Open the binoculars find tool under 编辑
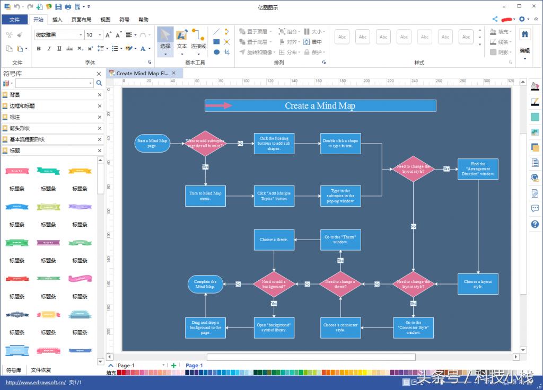The width and height of the screenshot is (543, 390). click(x=524, y=34)
